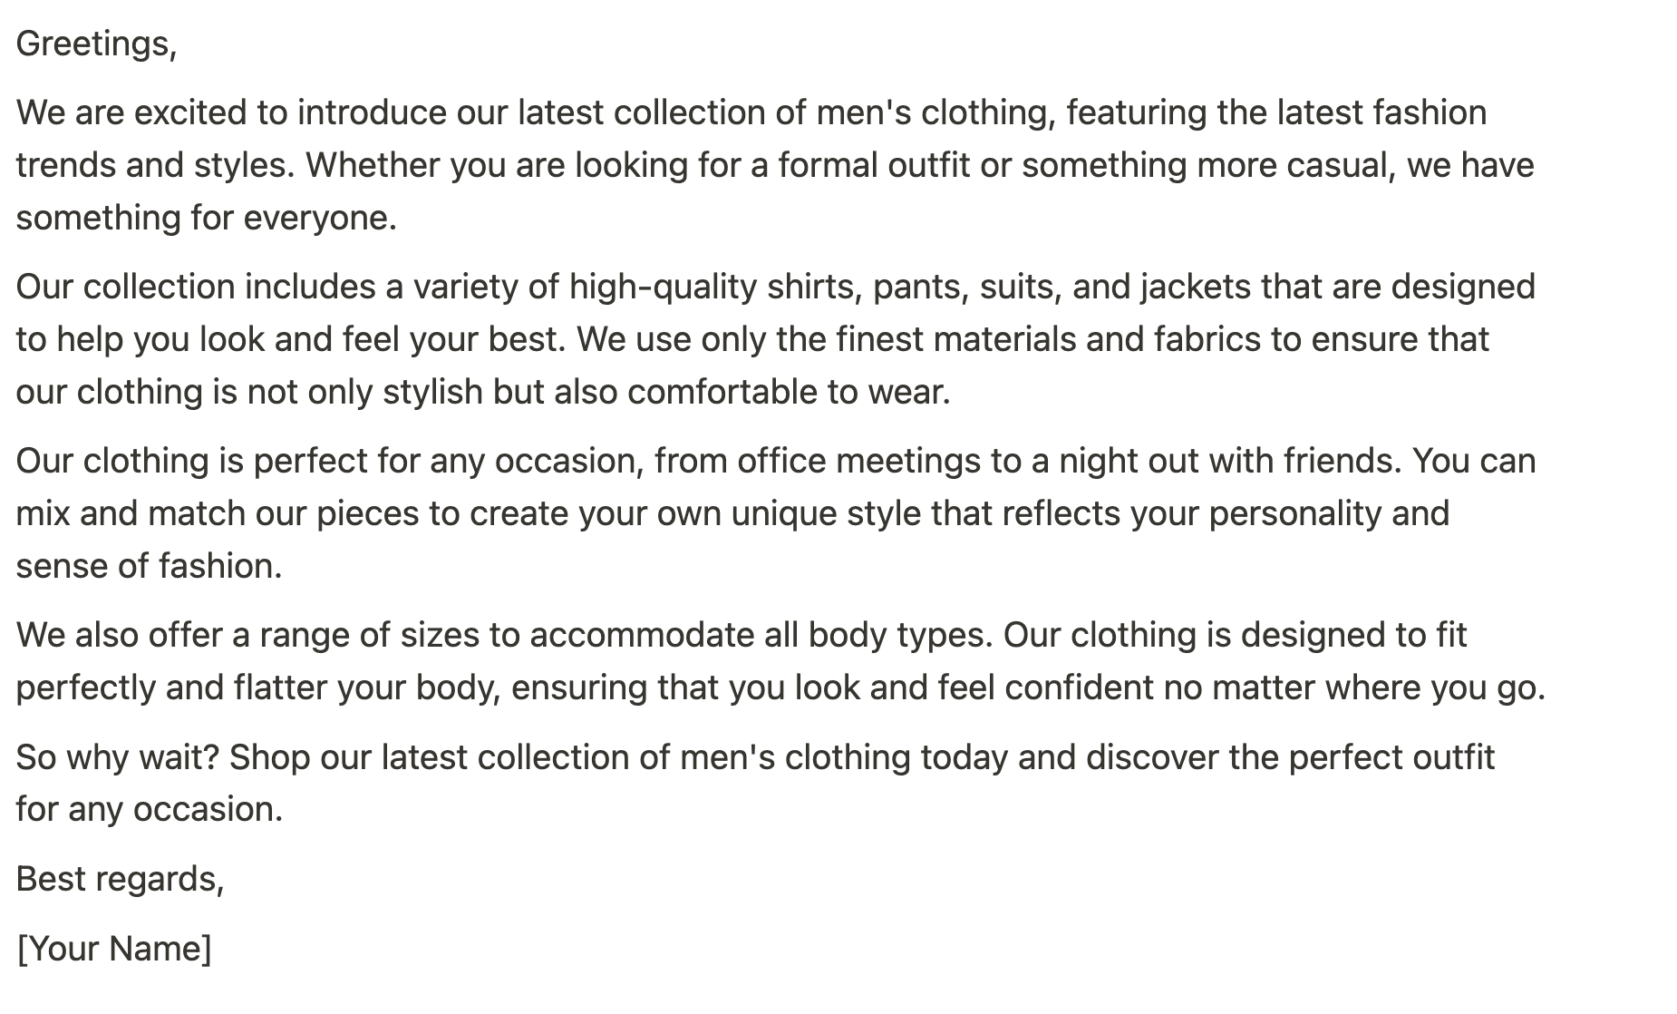Click the word "formal" before outfit
Screen dimensions: 1677x1014
coord(827,165)
